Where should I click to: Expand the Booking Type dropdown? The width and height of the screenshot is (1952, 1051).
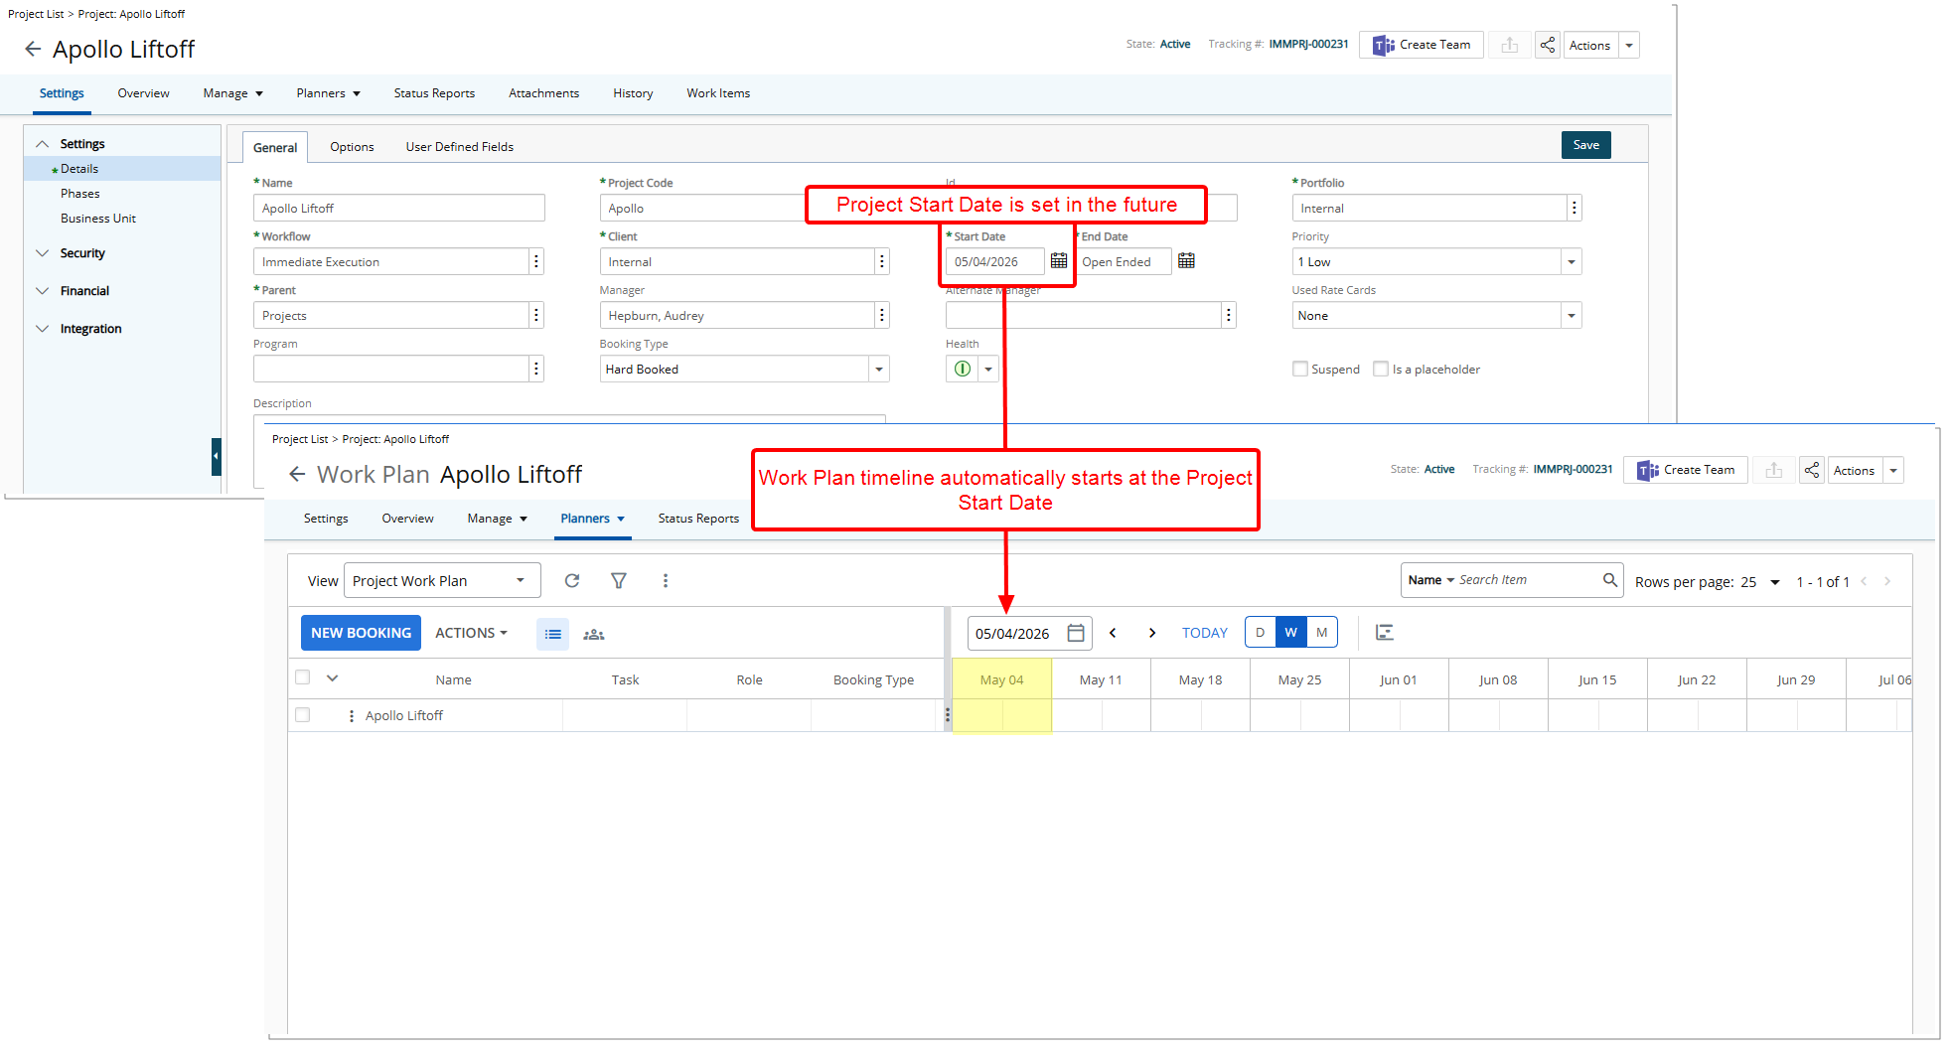pyautogui.click(x=878, y=369)
